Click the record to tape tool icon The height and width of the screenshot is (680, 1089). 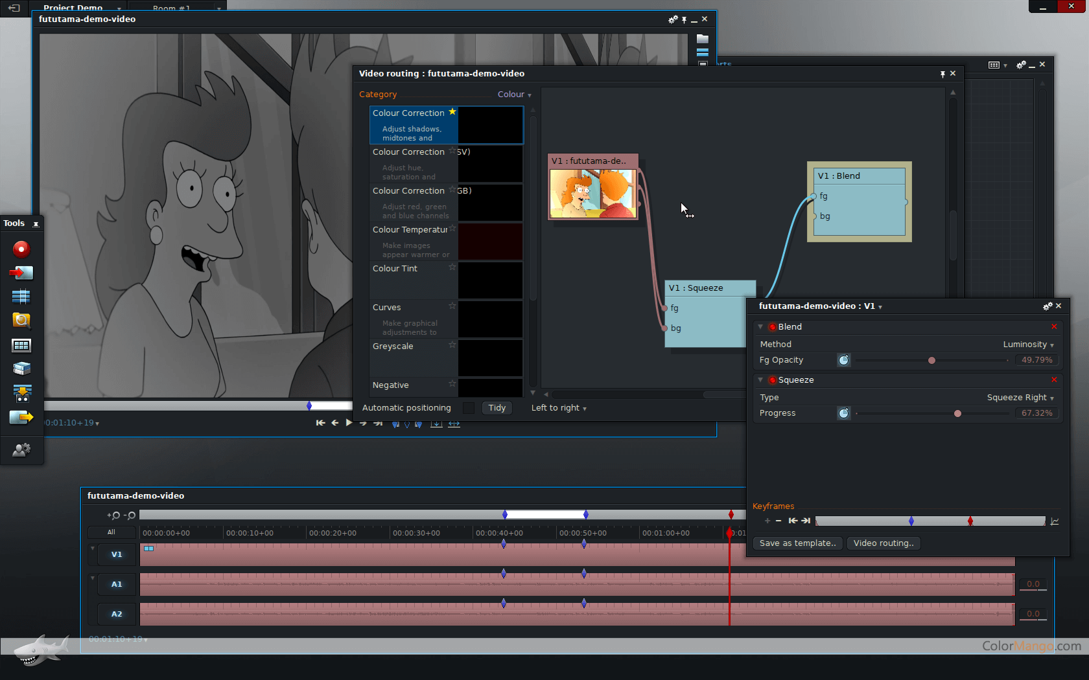(x=21, y=392)
